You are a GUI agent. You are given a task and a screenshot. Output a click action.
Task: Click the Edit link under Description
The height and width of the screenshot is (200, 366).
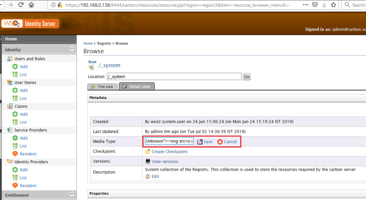(x=156, y=177)
